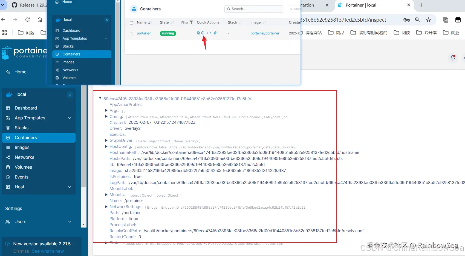Open Events in the main sidebar
Image resolution: width=465 pixels, height=256 pixels.
[x=39, y=177]
